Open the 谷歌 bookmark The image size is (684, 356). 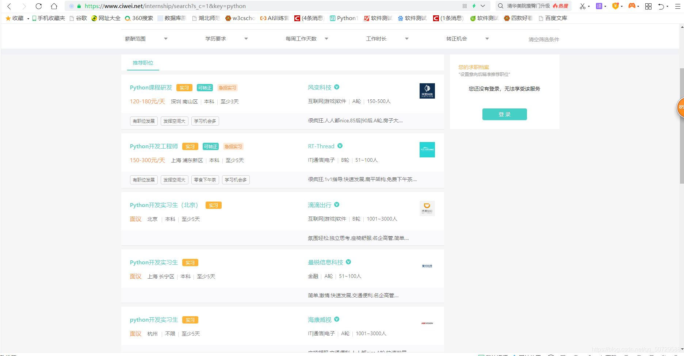pos(78,18)
